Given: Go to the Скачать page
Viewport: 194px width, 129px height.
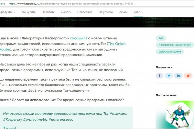Looking at the screenshot, I should click(x=66, y=12).
